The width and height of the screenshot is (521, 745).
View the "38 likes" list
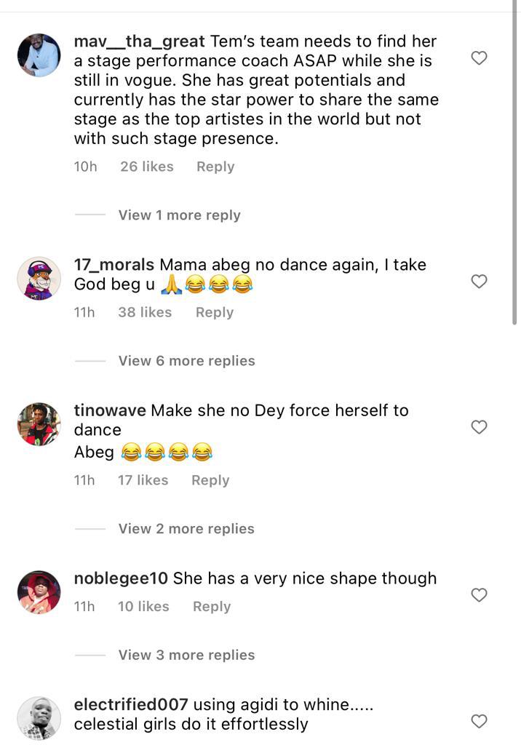145,312
